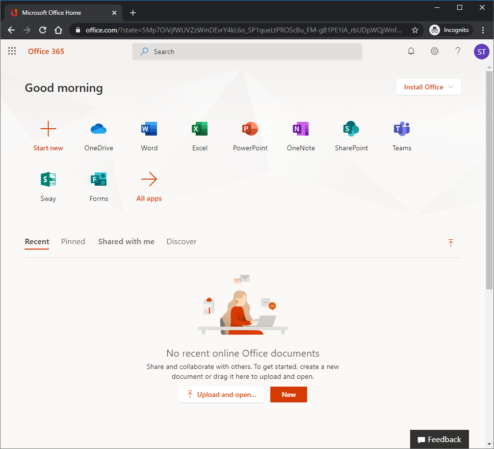
Task: Show notifications bell panel
Action: (x=411, y=51)
